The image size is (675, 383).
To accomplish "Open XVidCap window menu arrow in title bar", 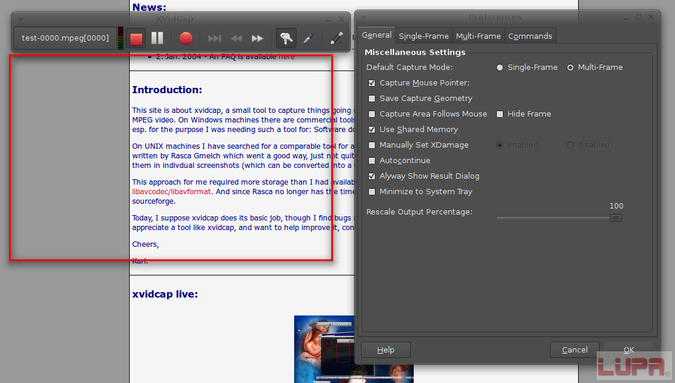I will click(x=20, y=19).
